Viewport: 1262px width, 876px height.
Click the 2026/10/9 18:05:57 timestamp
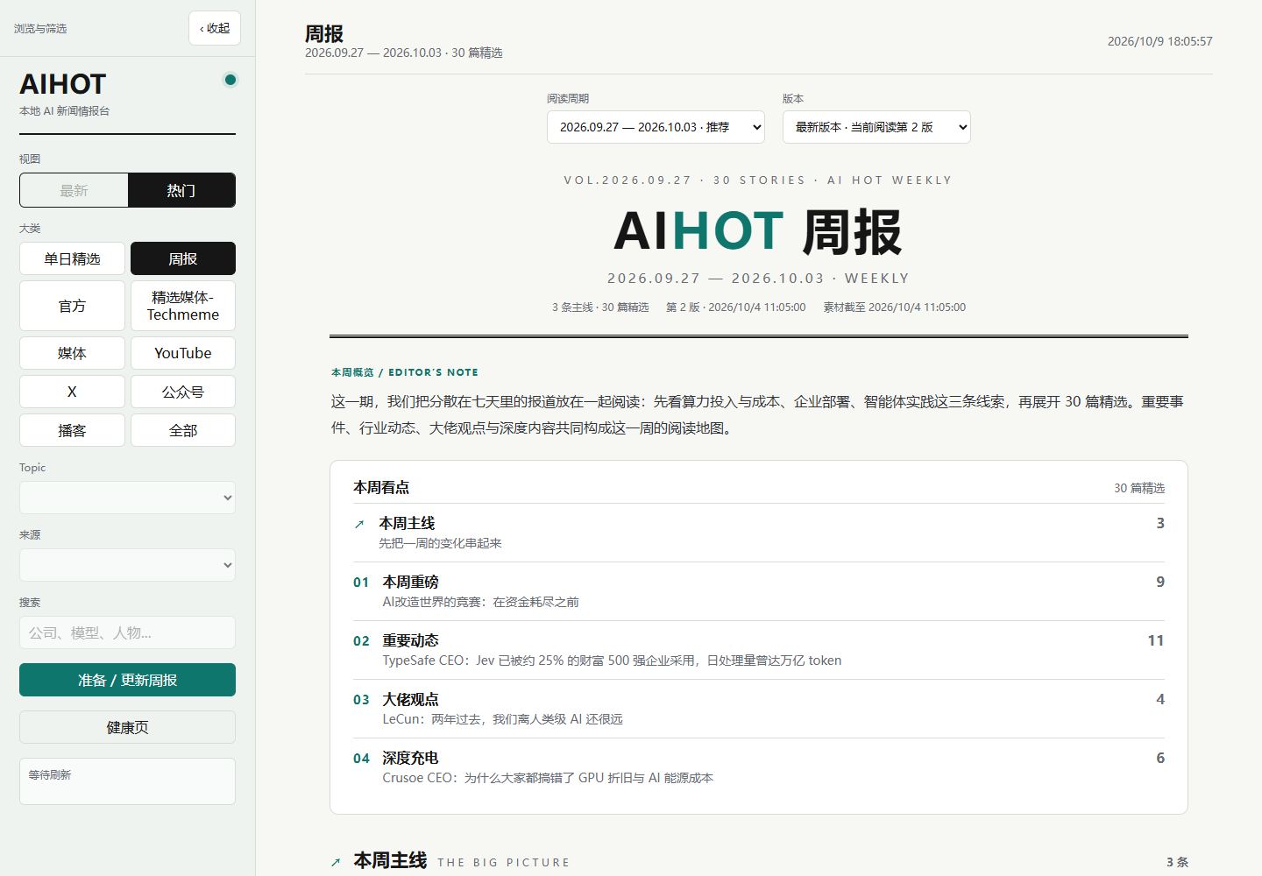tap(1159, 41)
